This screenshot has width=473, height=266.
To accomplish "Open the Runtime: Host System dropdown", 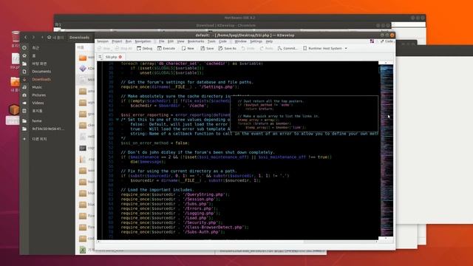I will click(325, 48).
